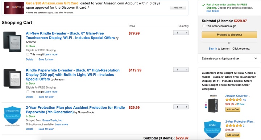Click the SquareTrade Protection Plan shield icon

pyautogui.click(x=12, y=116)
